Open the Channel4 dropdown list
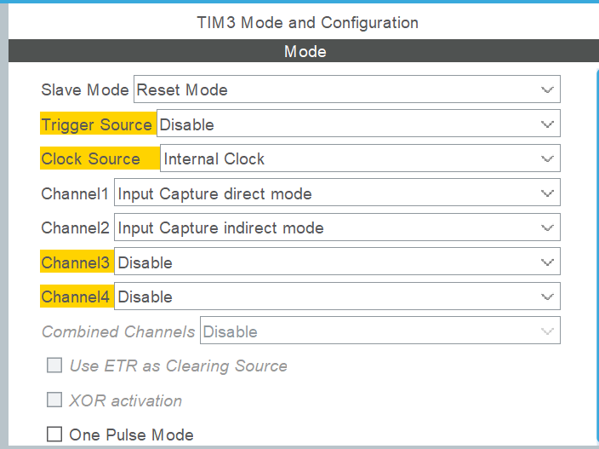The height and width of the screenshot is (449, 599). (337, 296)
